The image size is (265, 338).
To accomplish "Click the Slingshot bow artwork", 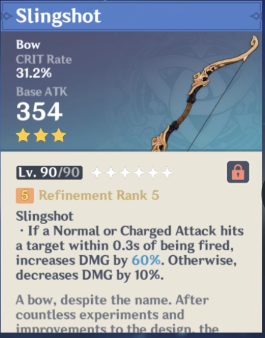I will 204,94.
